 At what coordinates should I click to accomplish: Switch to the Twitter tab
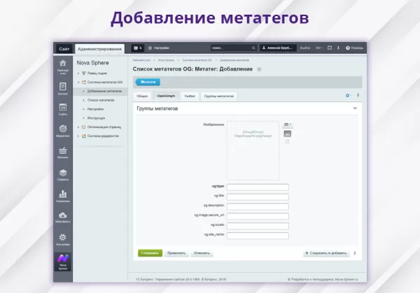(x=190, y=96)
